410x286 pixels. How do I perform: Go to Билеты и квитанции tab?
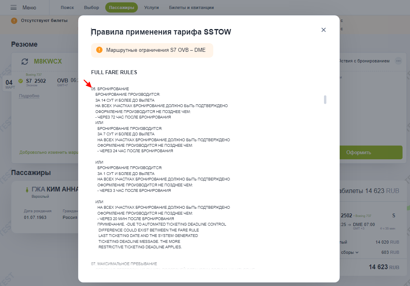(191, 7)
